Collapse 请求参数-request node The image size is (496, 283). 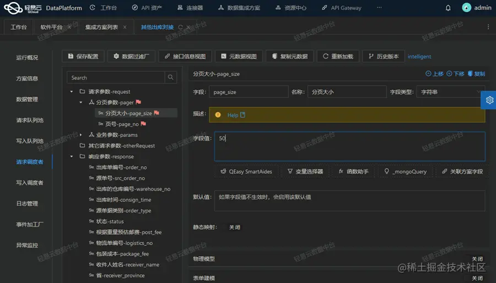coord(72,92)
